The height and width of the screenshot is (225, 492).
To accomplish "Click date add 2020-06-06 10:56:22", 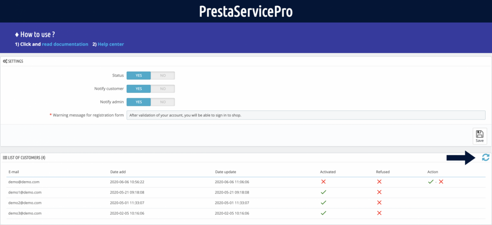I will click(127, 182).
